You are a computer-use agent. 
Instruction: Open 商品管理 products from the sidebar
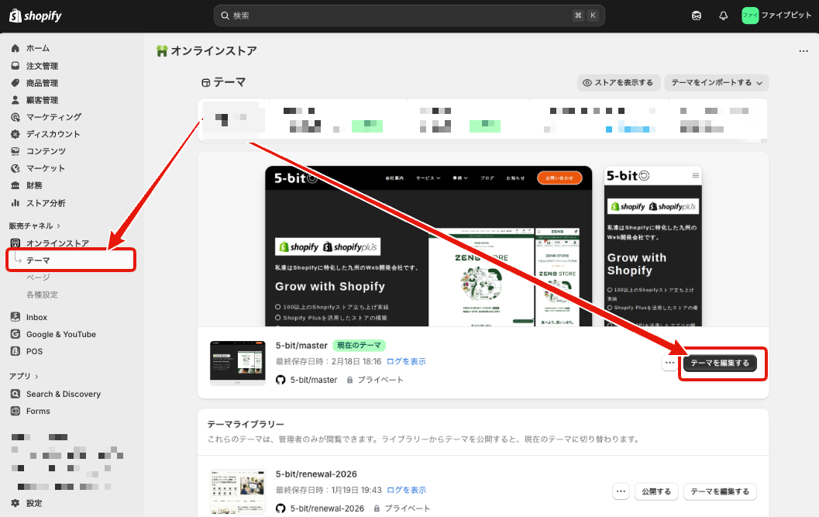pos(15,82)
